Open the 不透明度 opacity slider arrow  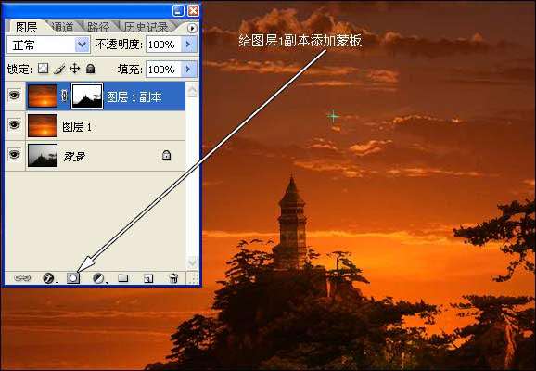pos(188,45)
